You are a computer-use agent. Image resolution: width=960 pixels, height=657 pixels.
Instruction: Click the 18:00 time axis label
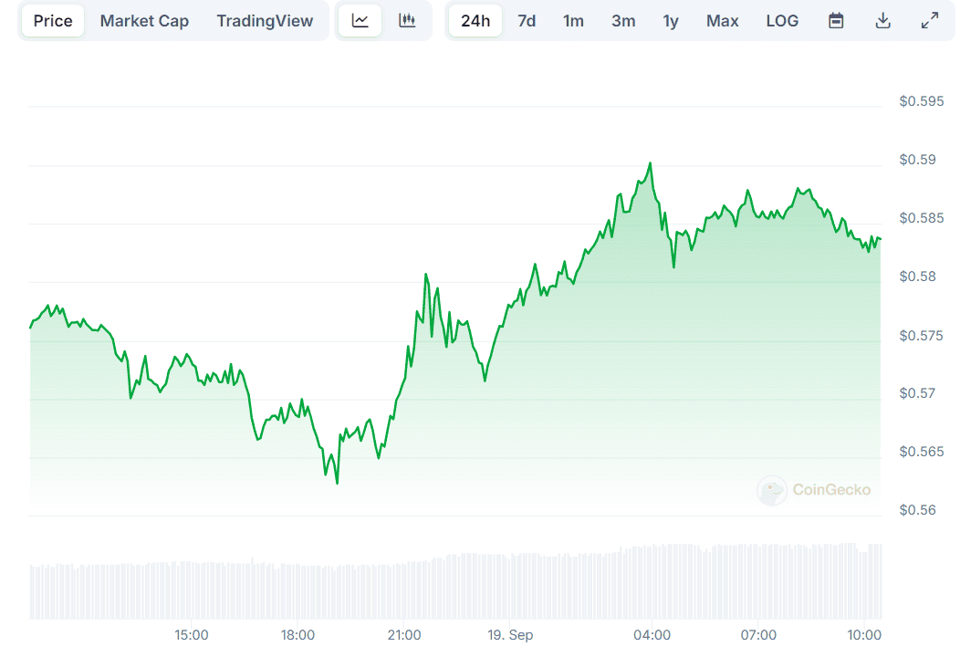click(x=297, y=635)
